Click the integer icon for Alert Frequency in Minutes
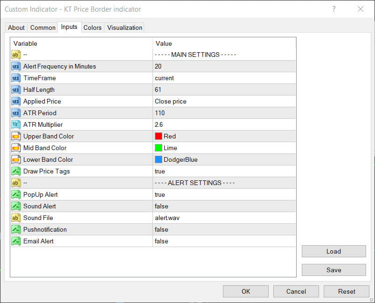 (x=16, y=67)
